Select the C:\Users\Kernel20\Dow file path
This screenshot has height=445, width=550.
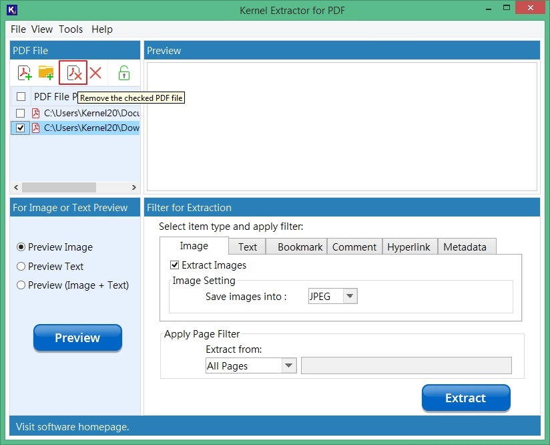[91, 128]
